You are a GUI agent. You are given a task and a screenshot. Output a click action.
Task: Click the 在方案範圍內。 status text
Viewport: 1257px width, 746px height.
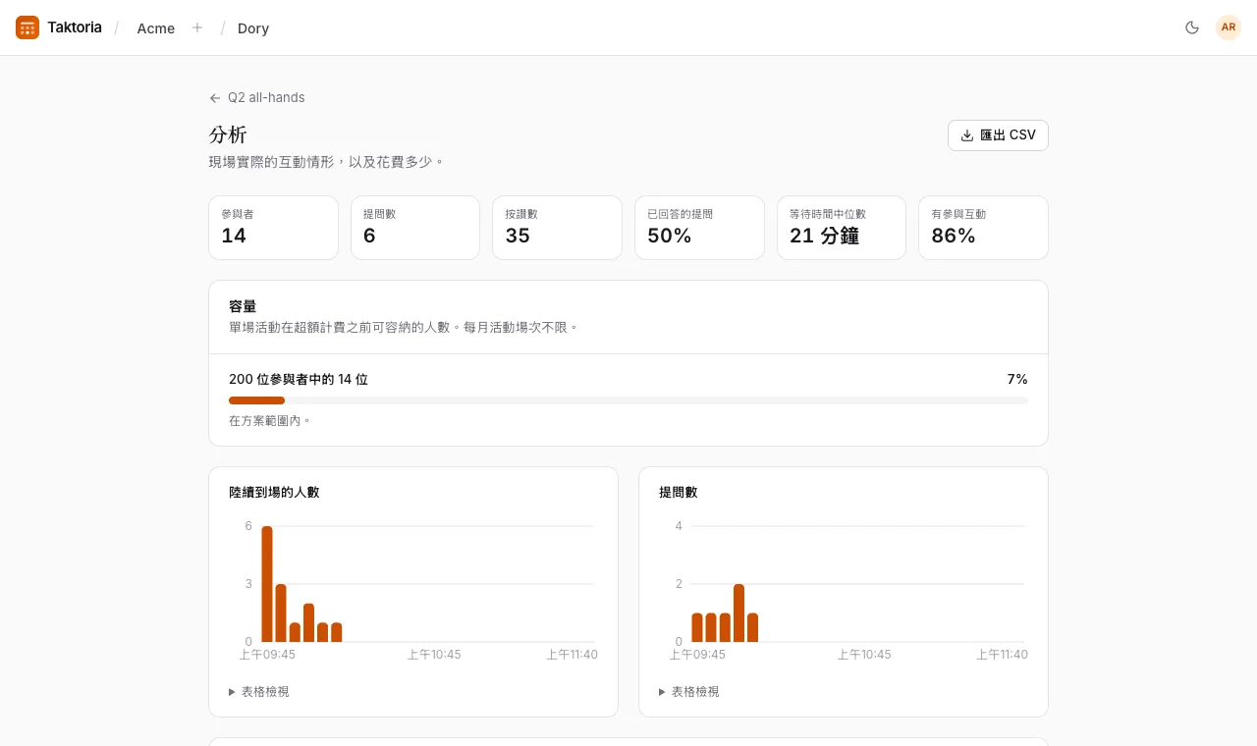tap(270, 420)
